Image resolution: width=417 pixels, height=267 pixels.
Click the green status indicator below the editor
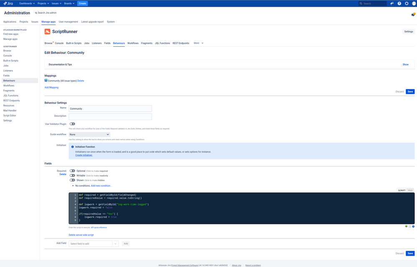pos(406,226)
